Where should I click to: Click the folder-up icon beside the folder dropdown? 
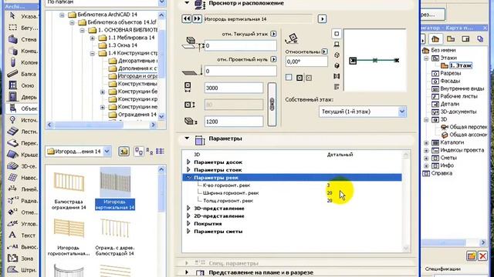coord(123,152)
